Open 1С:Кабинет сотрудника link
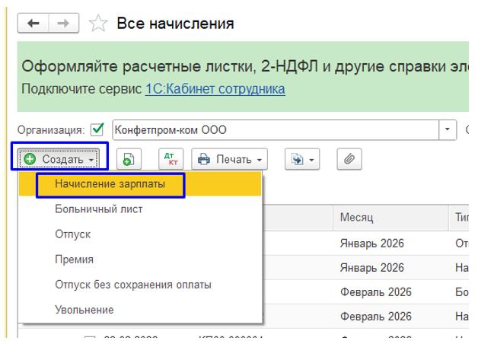 coord(215,89)
